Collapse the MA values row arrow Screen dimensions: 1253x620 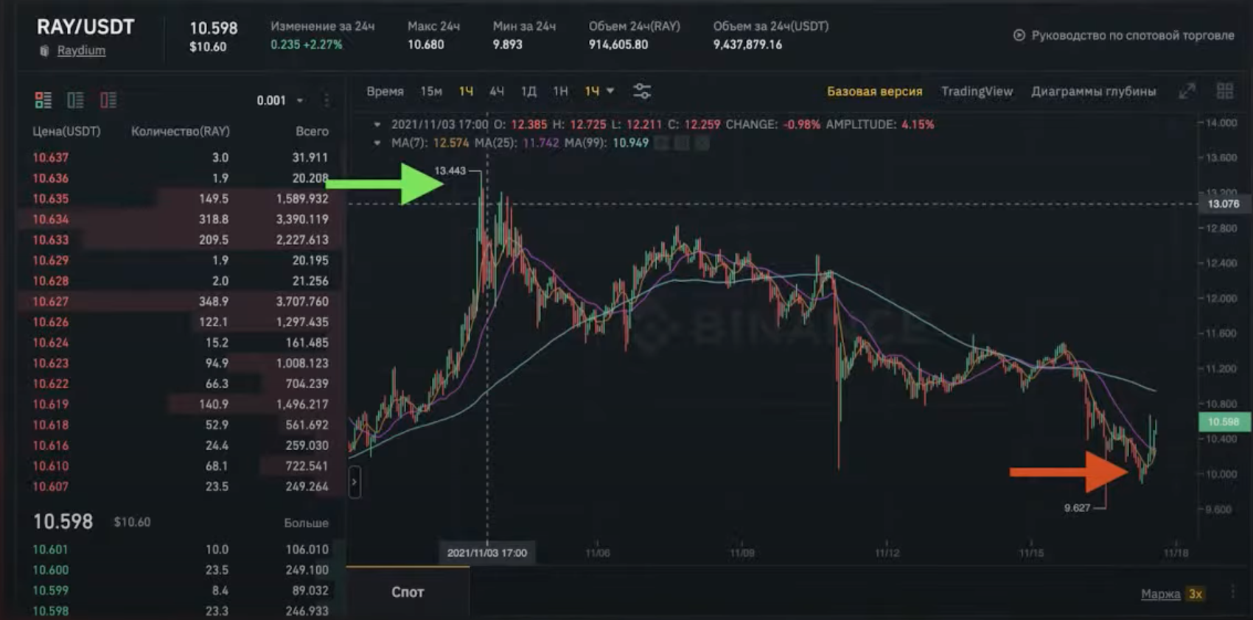coord(377,143)
